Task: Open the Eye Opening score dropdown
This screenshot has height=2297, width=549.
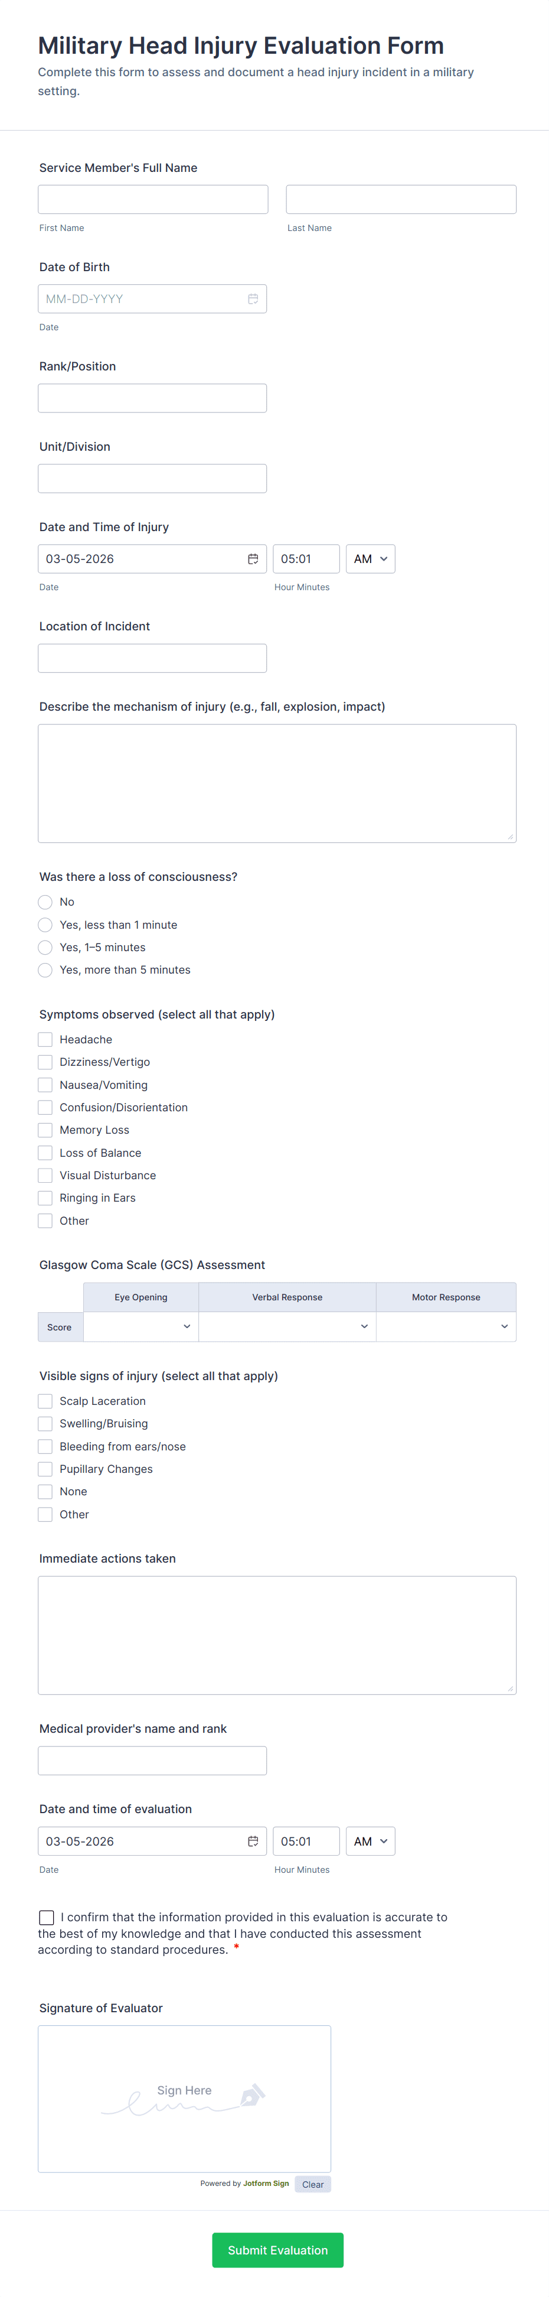Action: [140, 1326]
